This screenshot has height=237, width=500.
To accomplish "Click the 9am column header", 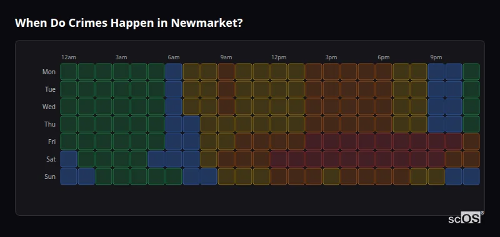I will [x=226, y=57].
